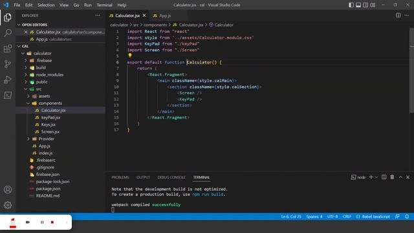Collapse the src folder
This screenshot has width=414, height=233.
pyautogui.click(x=26, y=89)
